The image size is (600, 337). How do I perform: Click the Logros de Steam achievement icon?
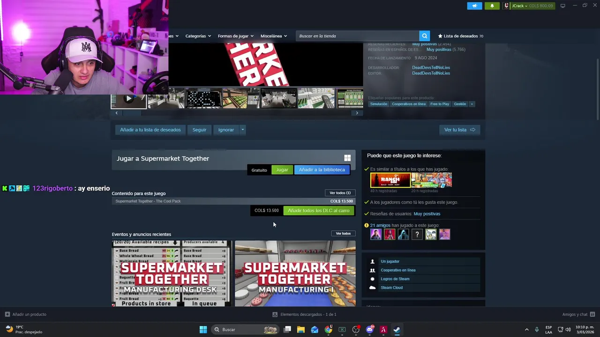[x=373, y=279]
